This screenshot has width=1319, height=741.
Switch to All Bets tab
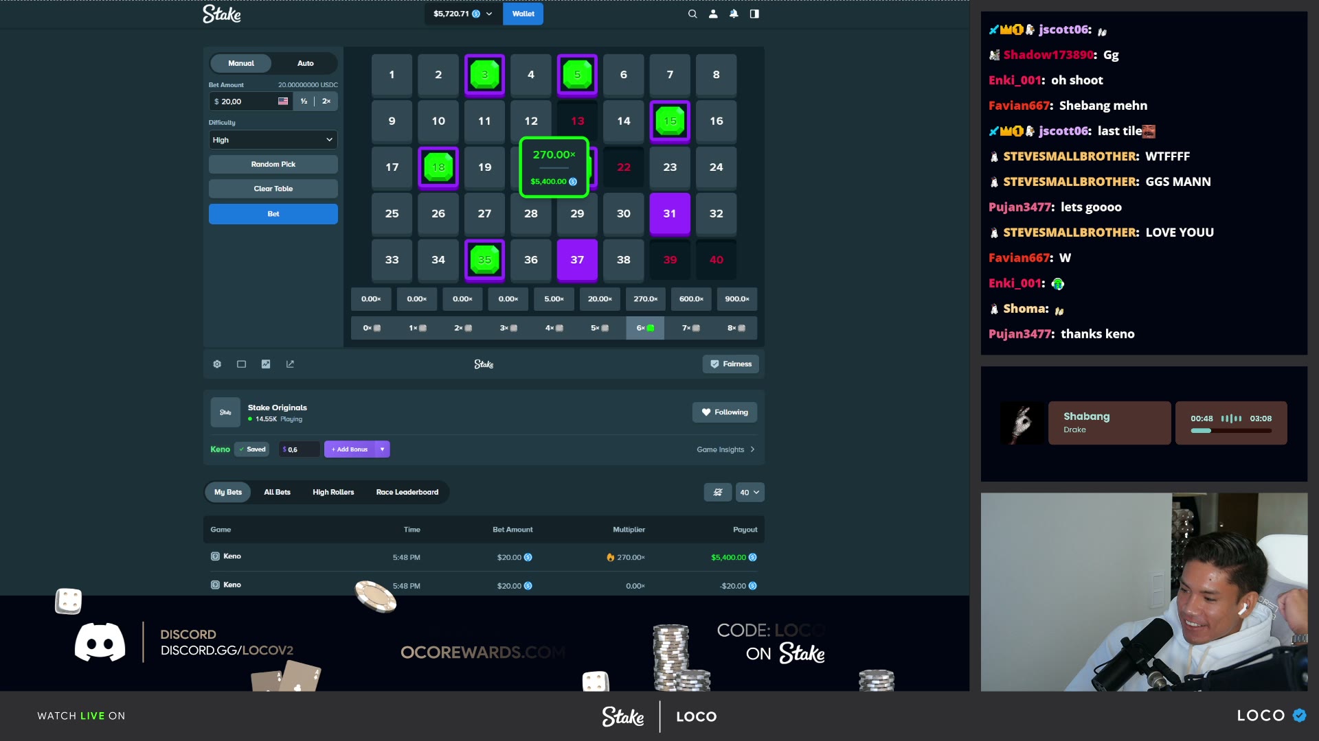278,493
